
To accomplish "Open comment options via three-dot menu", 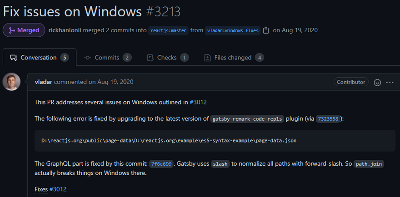I will tap(390, 82).
